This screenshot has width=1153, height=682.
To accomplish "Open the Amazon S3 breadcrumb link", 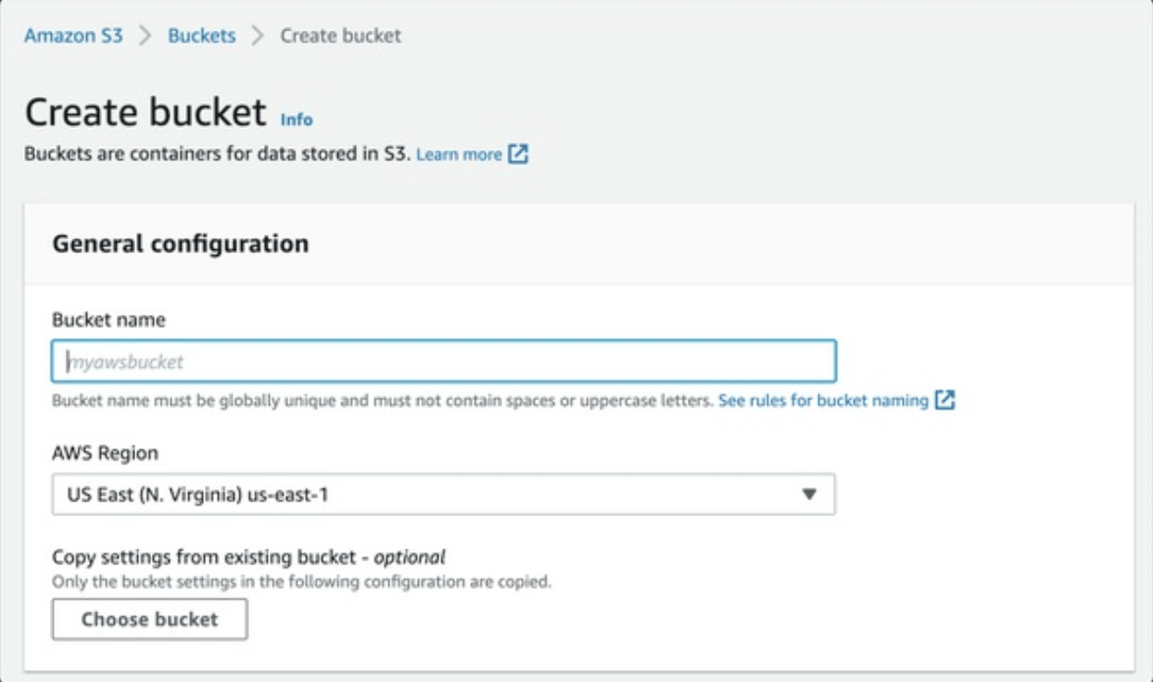I will [73, 36].
